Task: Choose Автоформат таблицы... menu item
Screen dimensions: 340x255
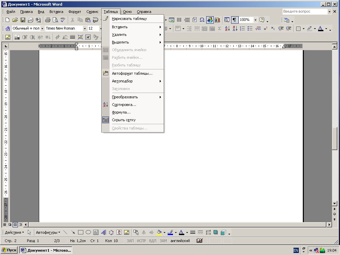Action: (132, 73)
